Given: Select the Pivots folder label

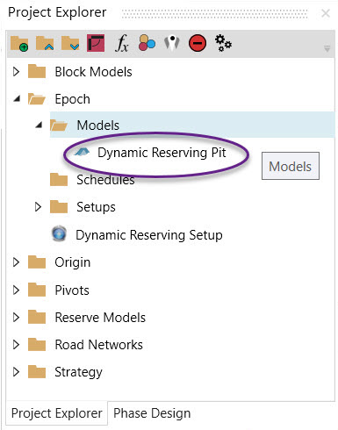Looking at the screenshot, I should point(72,290).
